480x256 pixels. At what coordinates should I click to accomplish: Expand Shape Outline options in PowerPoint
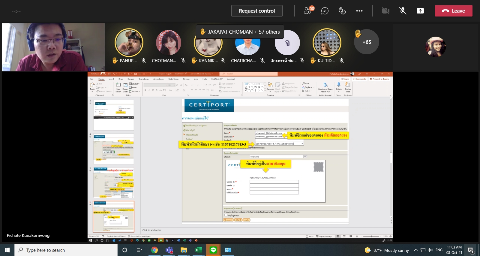point(289,87)
